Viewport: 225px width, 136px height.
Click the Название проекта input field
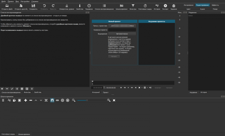pyautogui.click(x=122, y=30)
